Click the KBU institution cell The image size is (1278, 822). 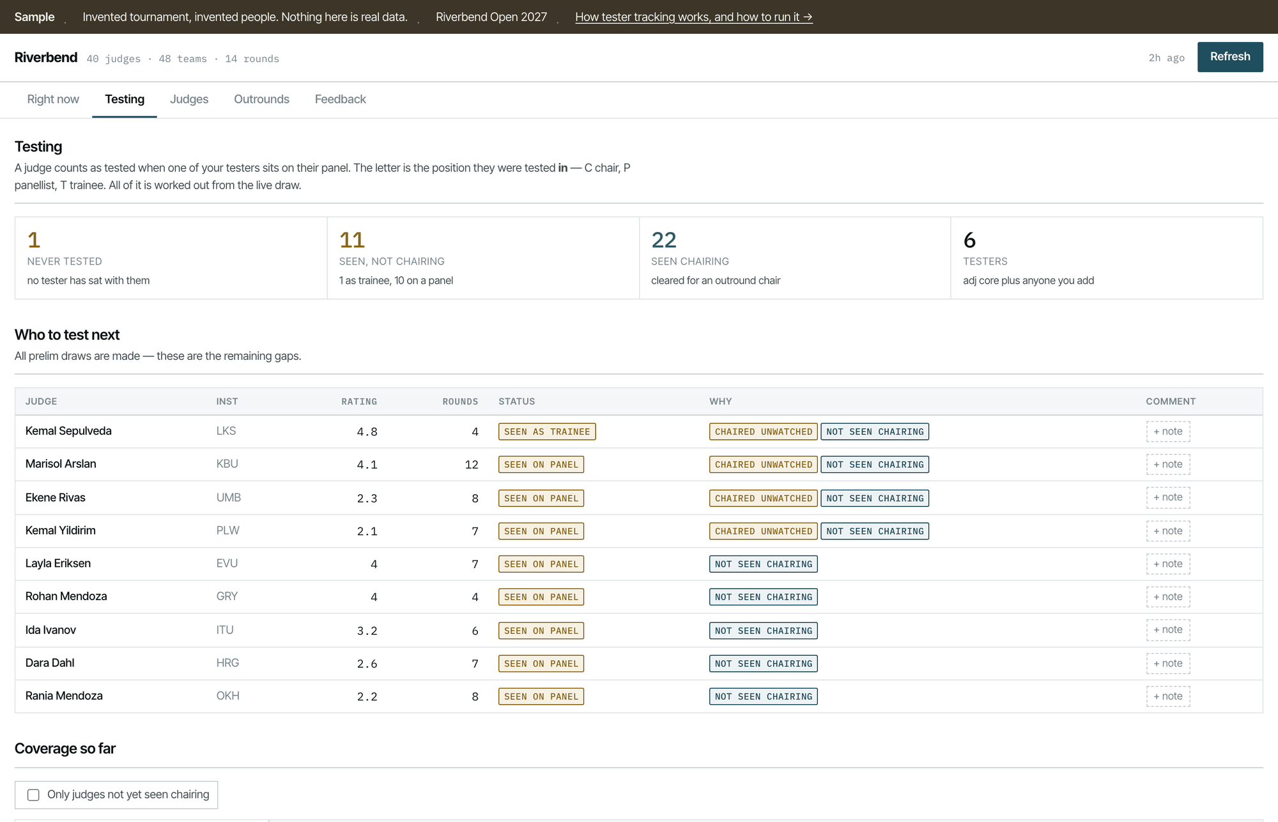[x=227, y=463]
